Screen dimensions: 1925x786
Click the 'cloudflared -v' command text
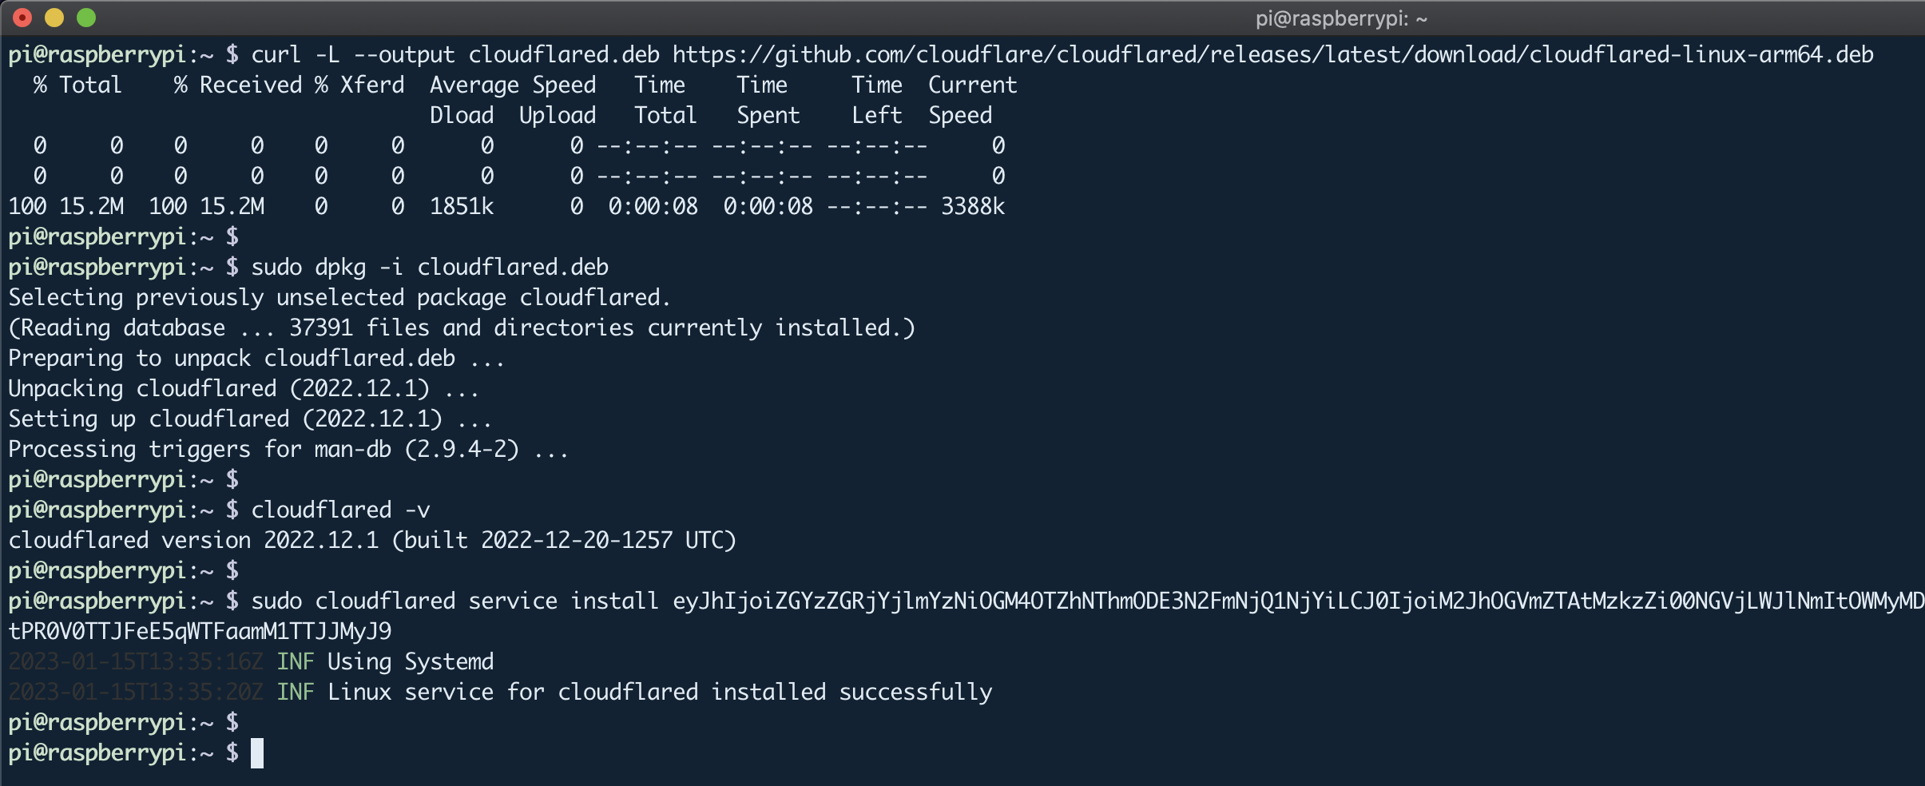[x=340, y=510]
